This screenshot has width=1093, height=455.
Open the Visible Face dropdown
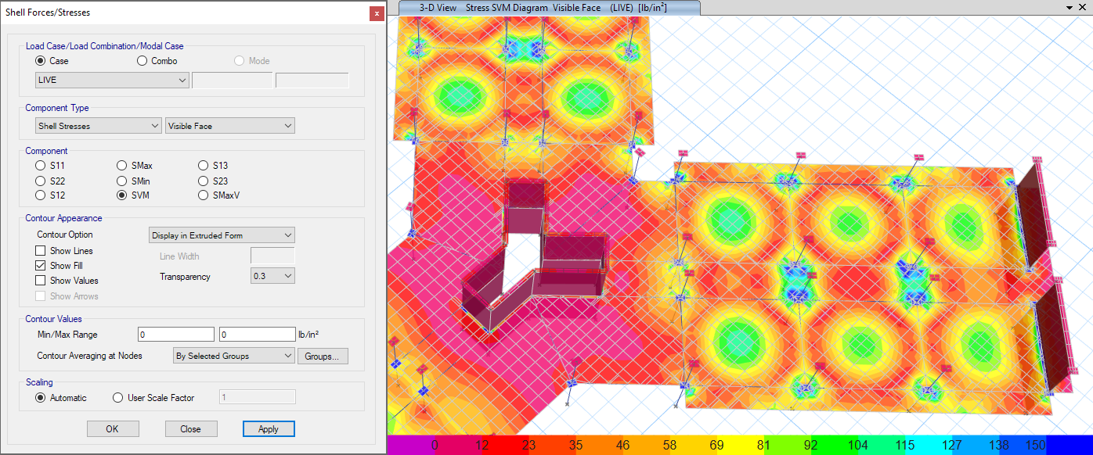[x=287, y=125]
